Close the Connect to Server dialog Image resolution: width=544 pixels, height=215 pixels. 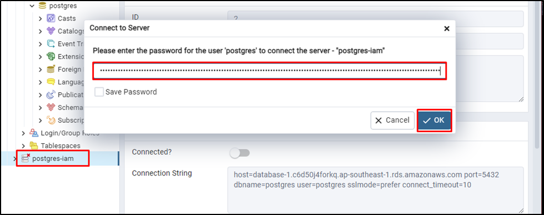coord(447,28)
